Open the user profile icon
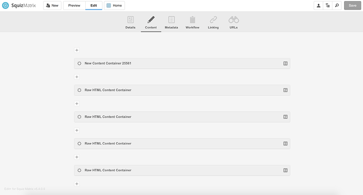 coord(319,6)
